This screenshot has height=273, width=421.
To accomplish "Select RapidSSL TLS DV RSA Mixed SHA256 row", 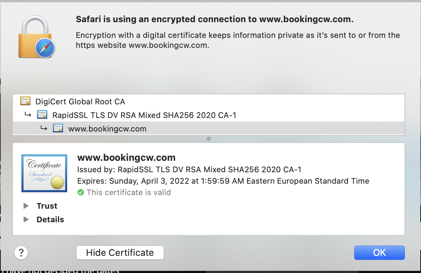I will point(209,115).
